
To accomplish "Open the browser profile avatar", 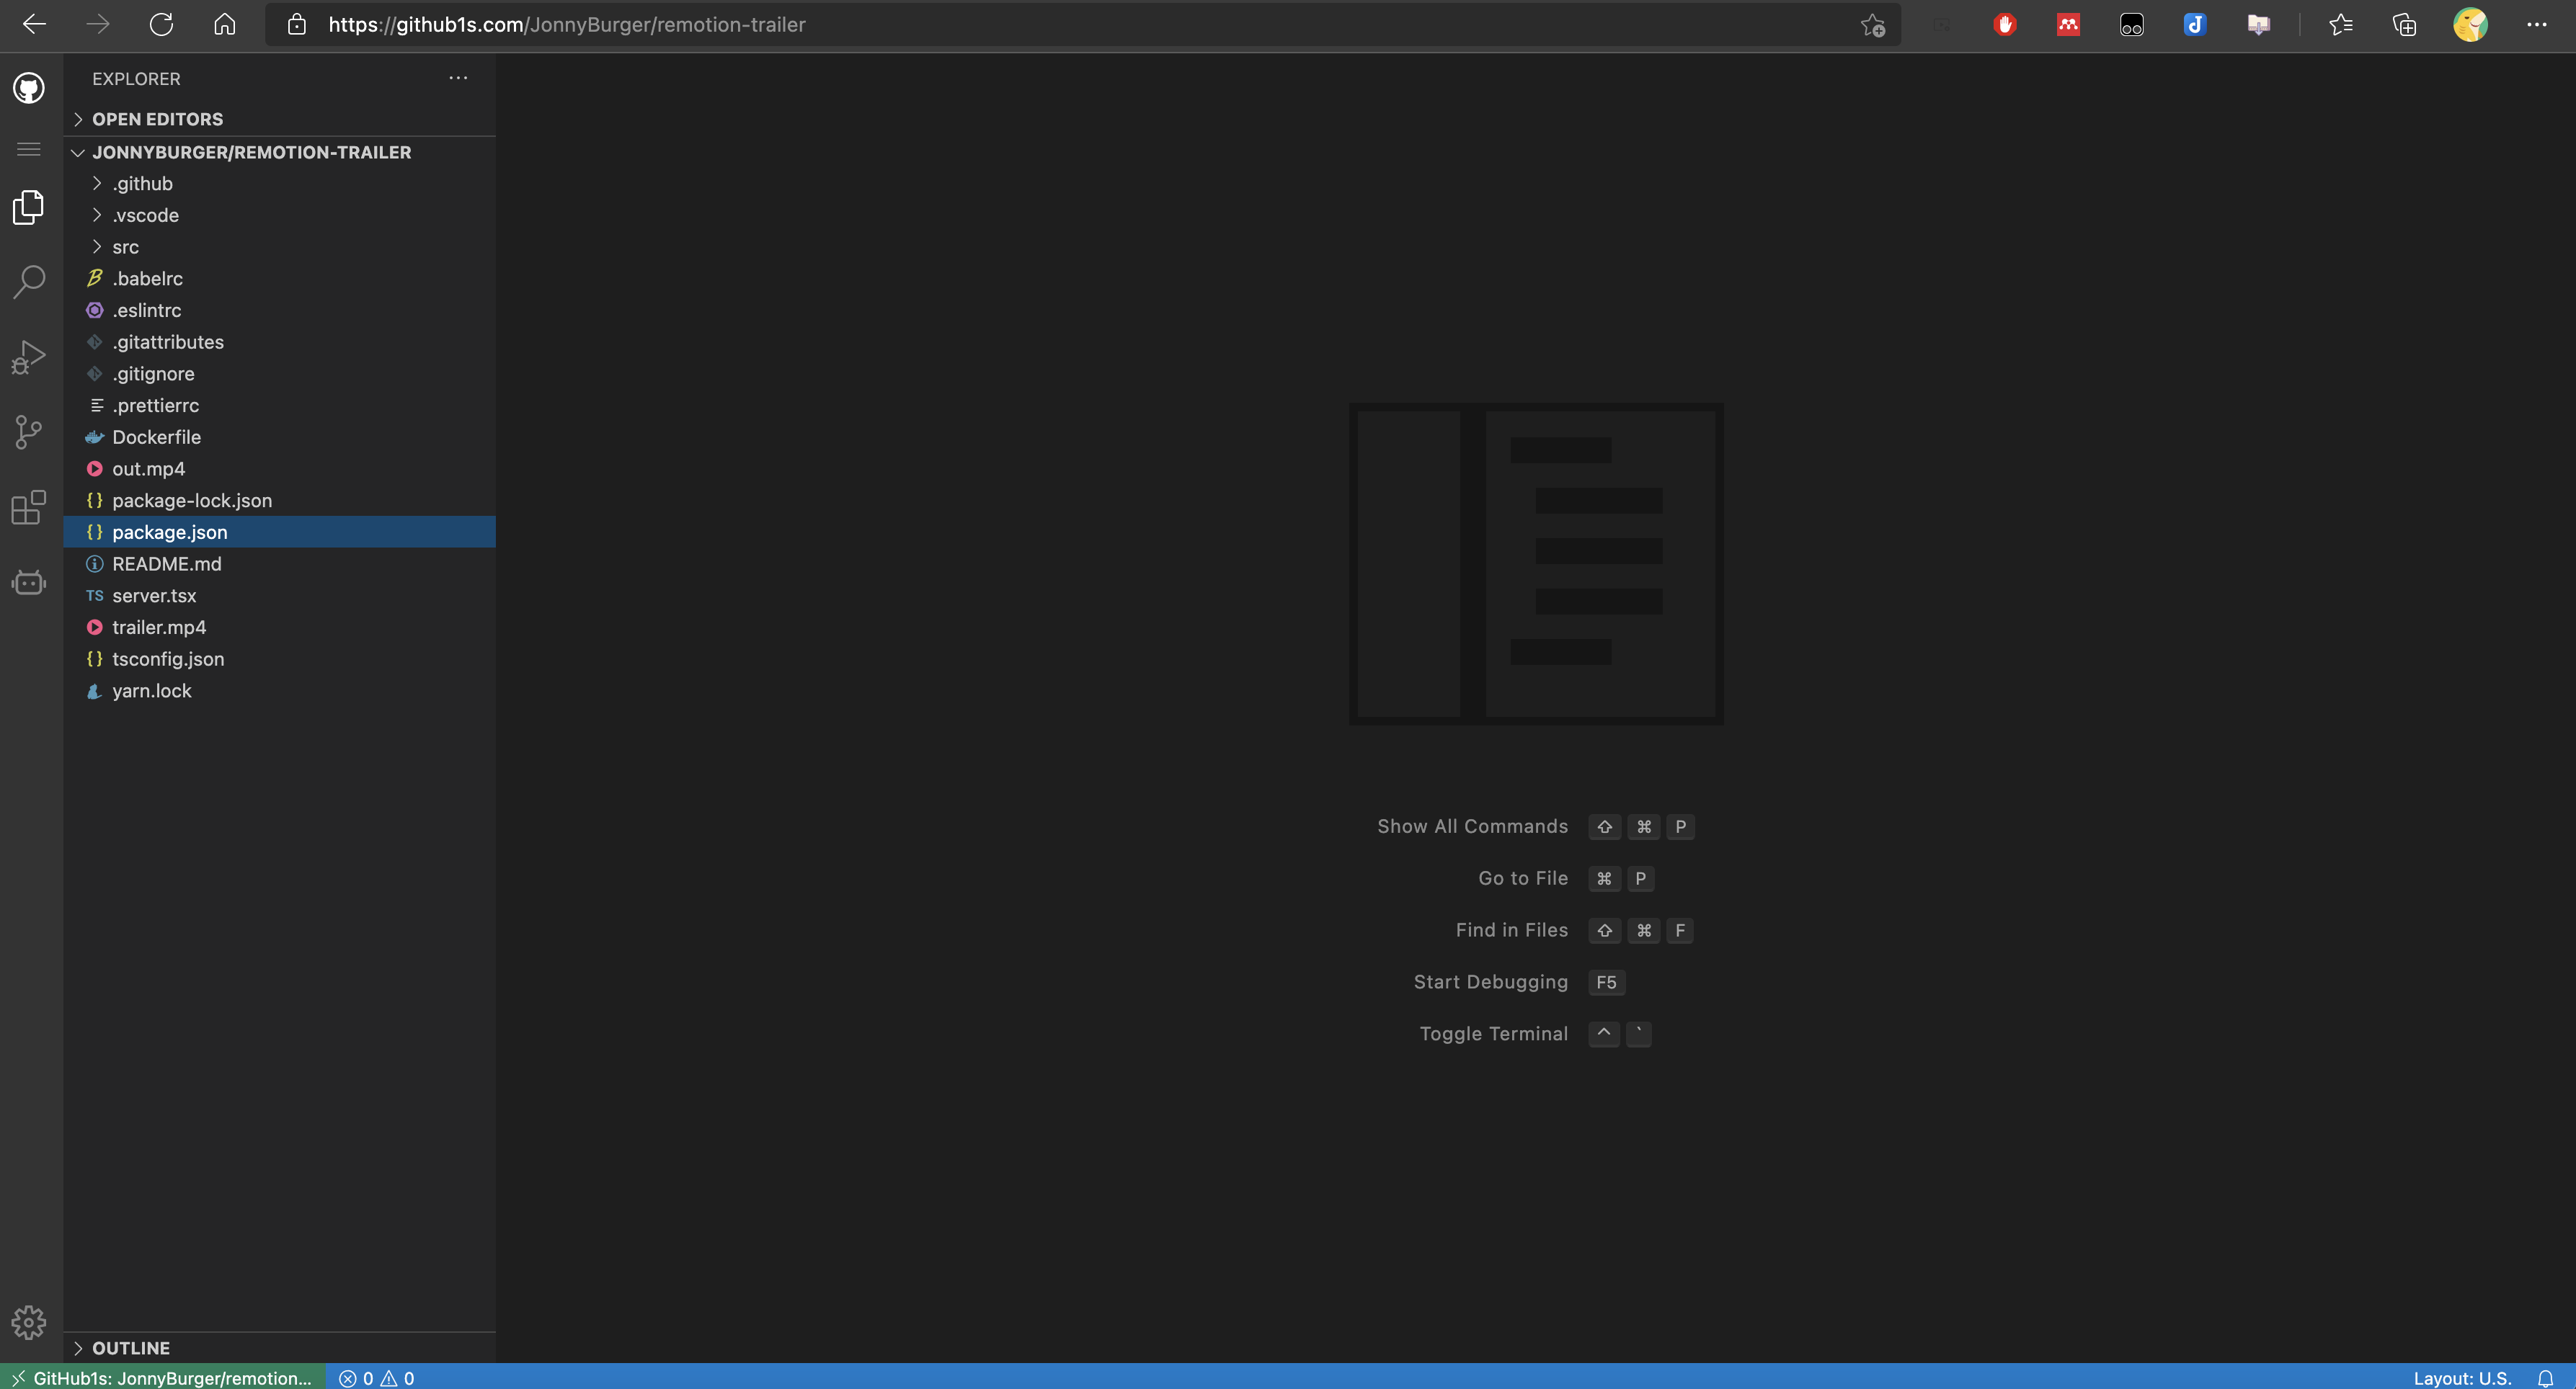I will (2470, 25).
